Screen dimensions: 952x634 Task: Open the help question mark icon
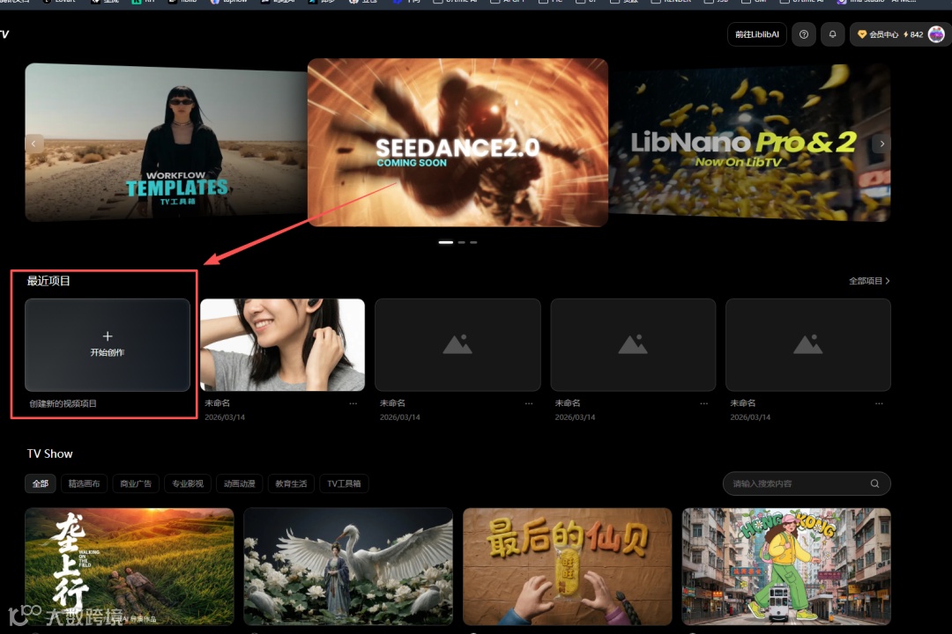coord(803,34)
